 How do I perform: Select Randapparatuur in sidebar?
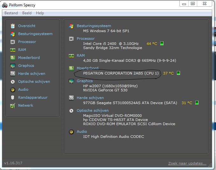33,98
